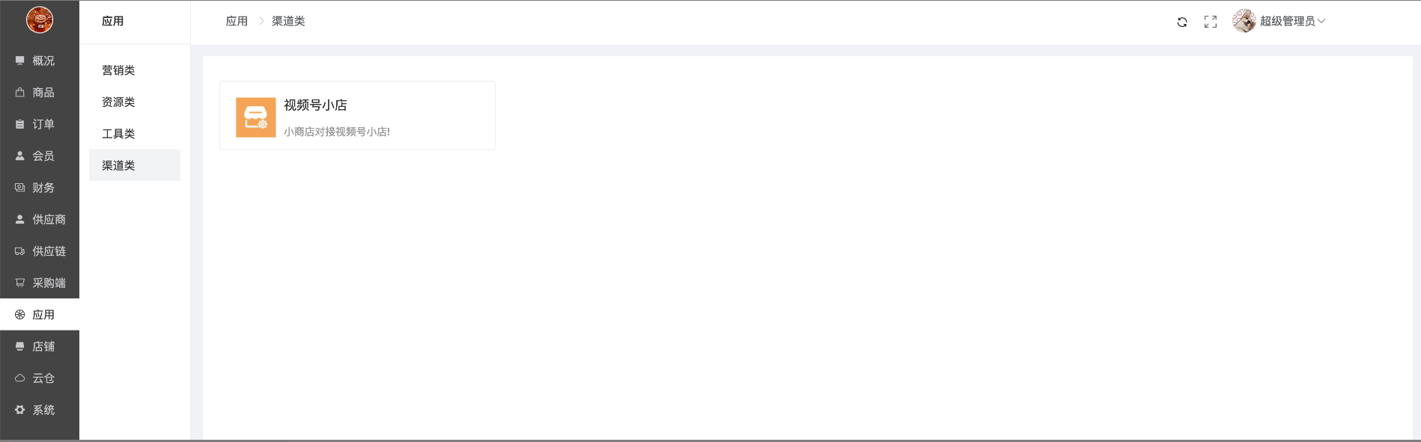Open the 概况 overview sidebar item

tap(40, 61)
